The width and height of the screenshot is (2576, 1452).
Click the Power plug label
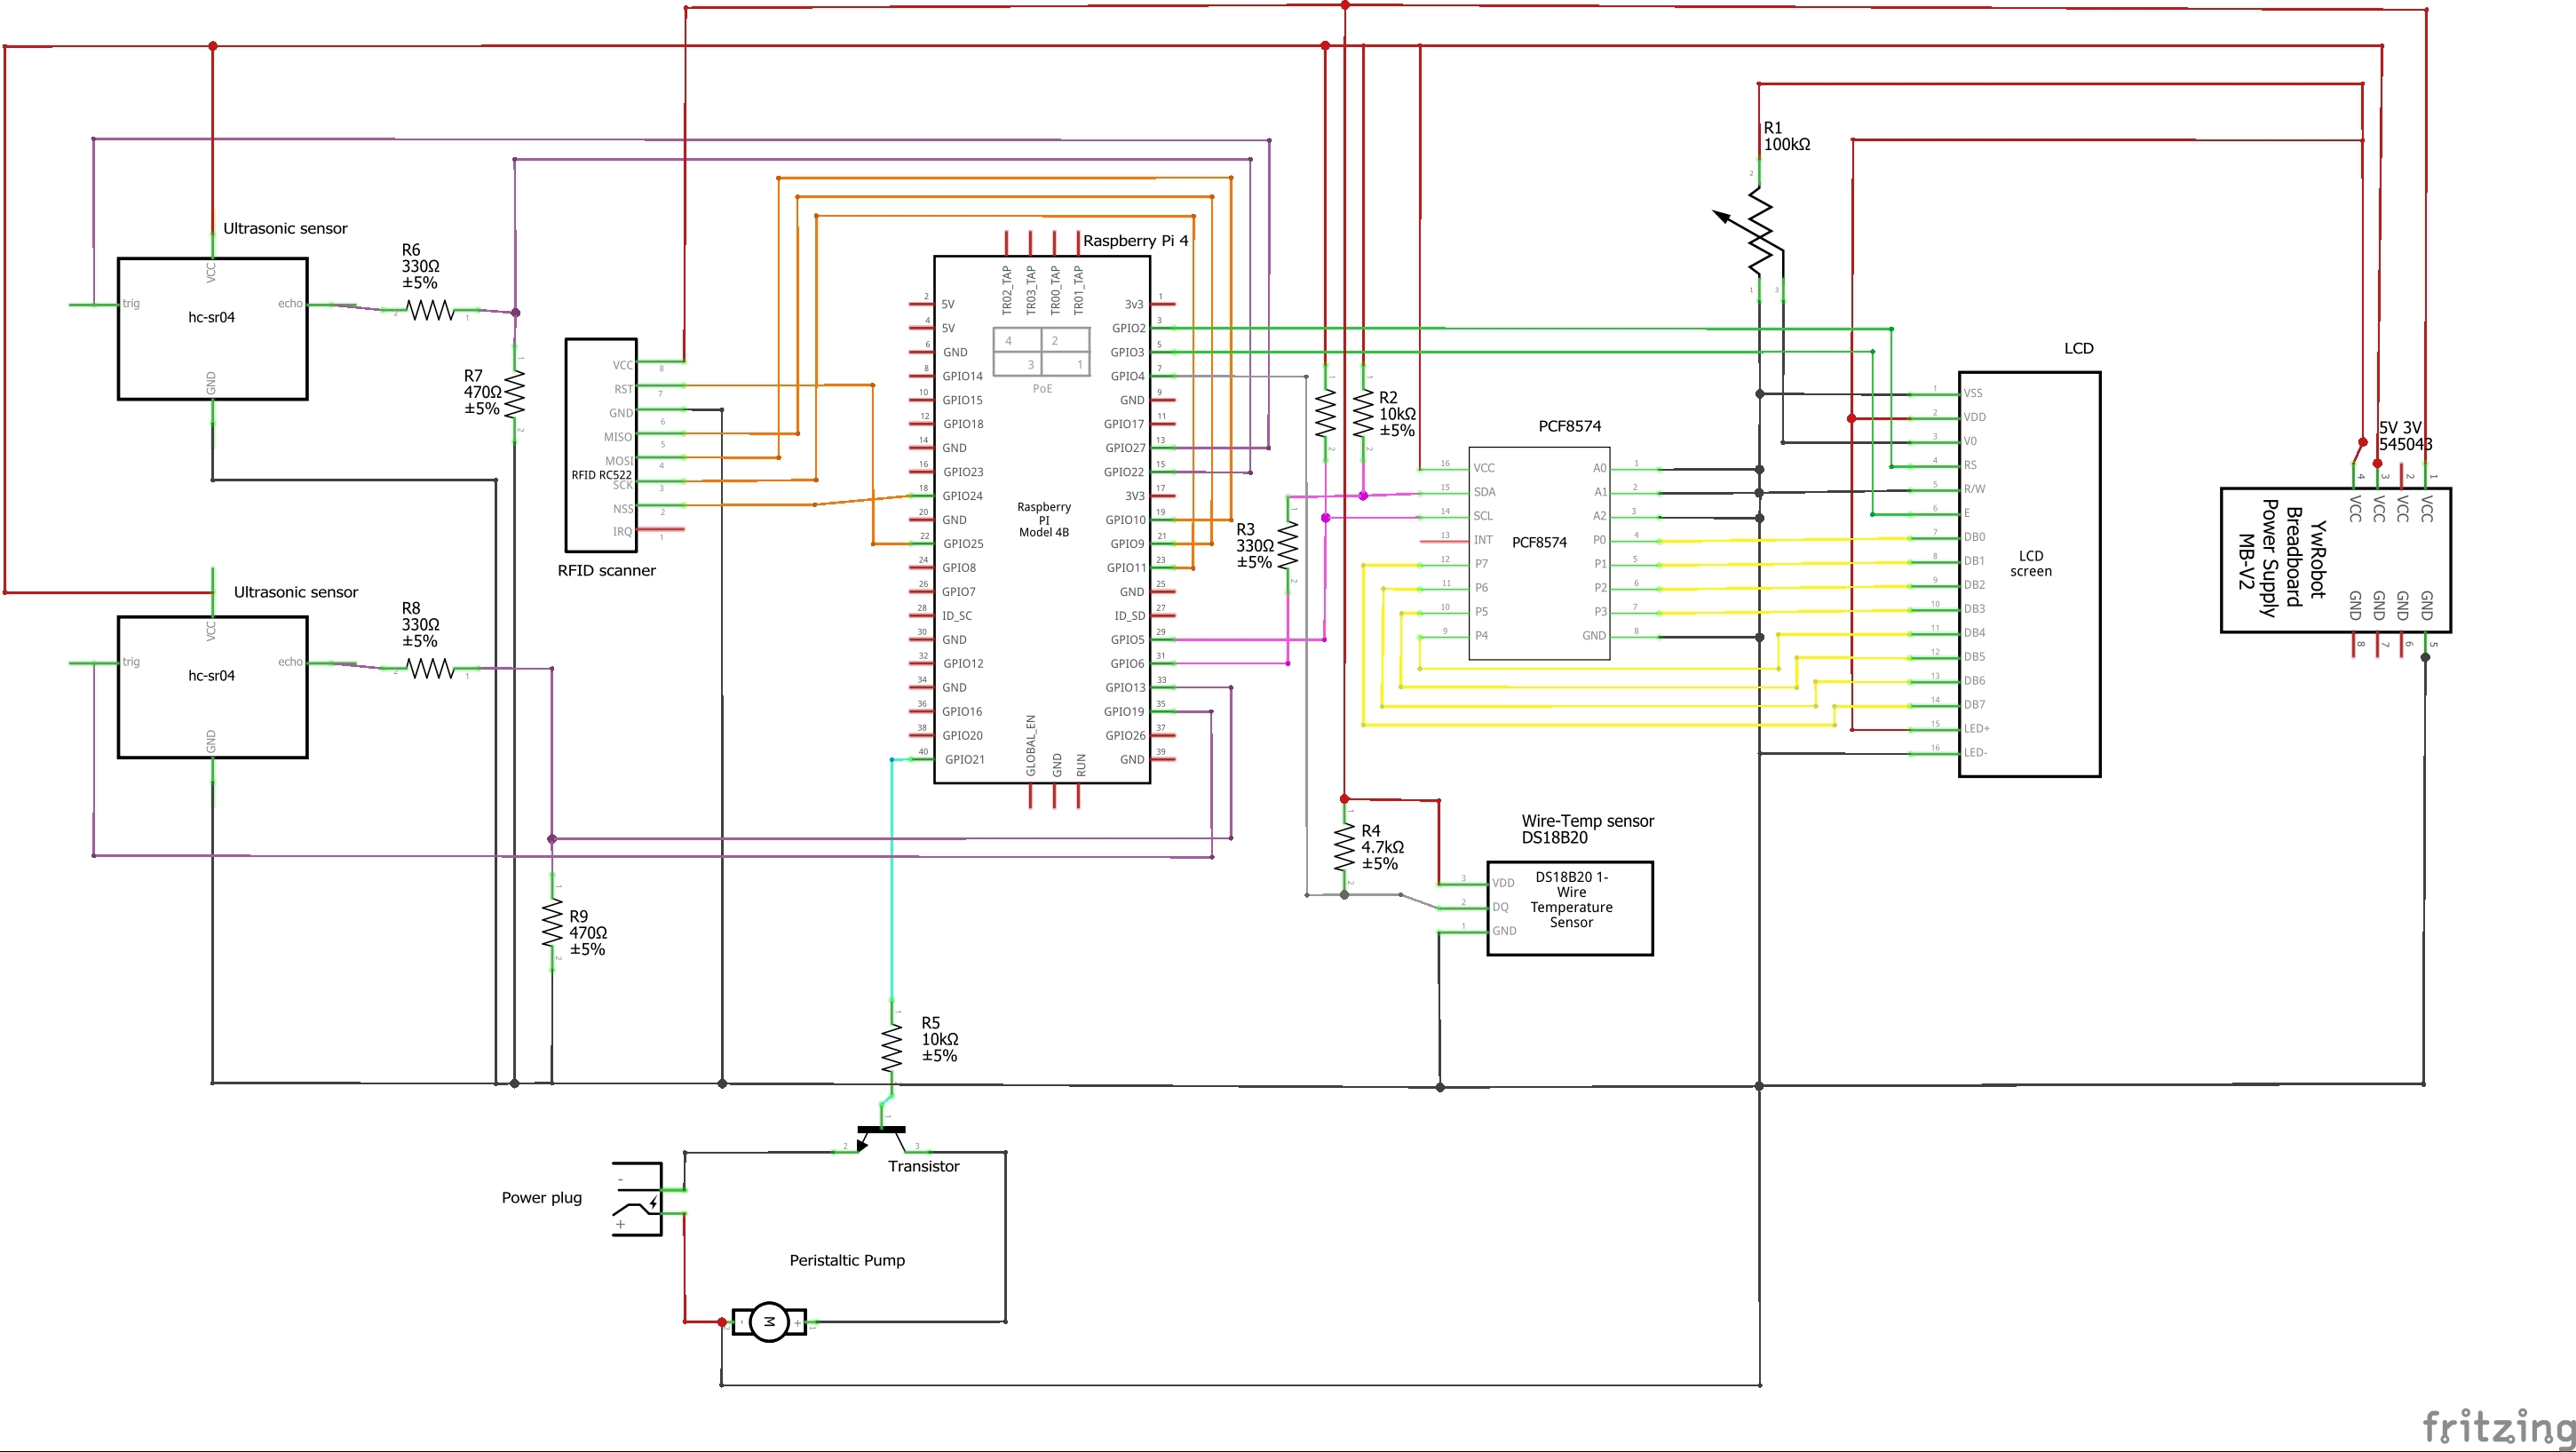click(x=541, y=1198)
